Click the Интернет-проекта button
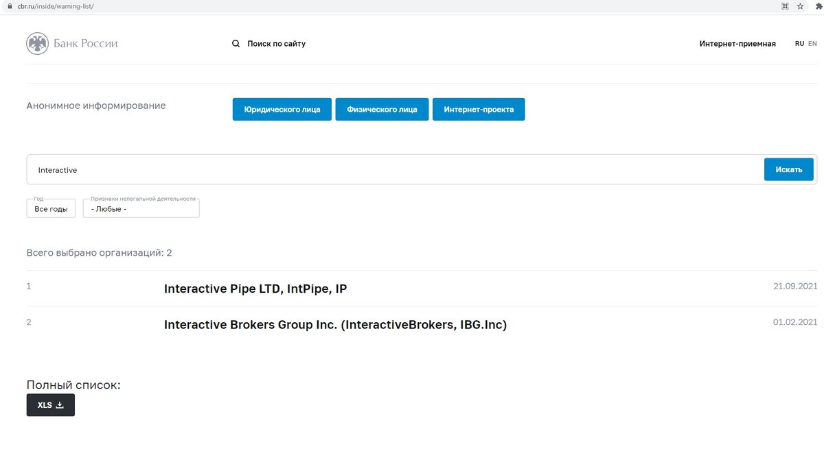The image size is (824, 449). (x=479, y=110)
